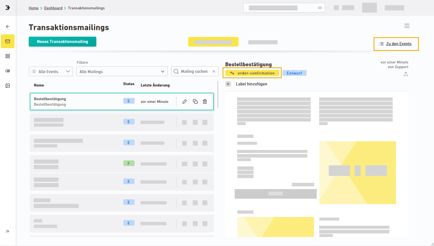Click the pencil edit icon for Bestellbestätigung

[x=185, y=102]
